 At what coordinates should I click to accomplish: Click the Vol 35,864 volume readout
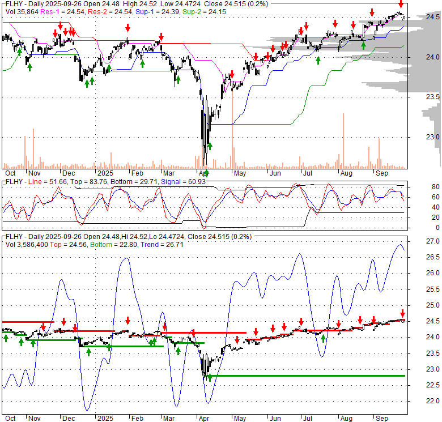click(22, 12)
